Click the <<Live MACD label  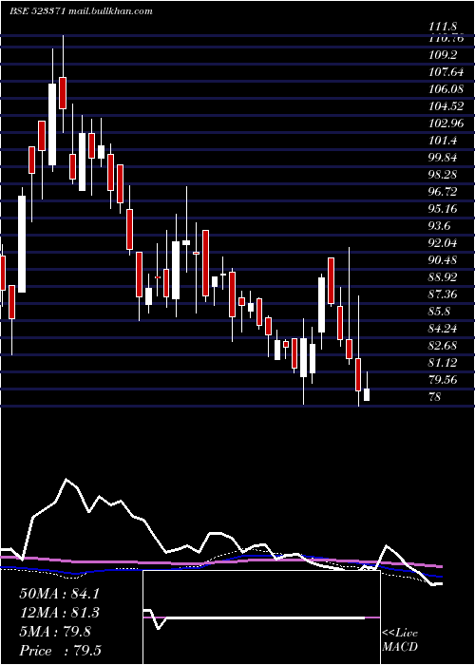tap(400, 640)
